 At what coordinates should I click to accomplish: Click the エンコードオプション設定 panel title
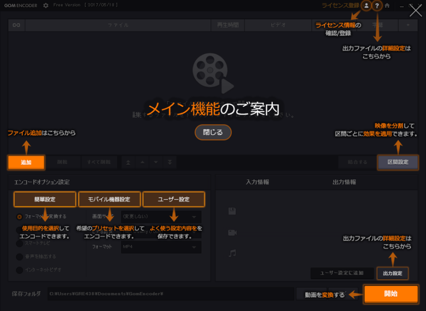(x=42, y=182)
